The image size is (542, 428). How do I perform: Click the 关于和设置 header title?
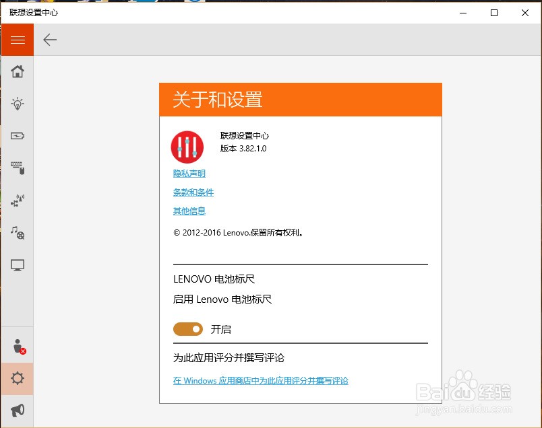tap(218, 100)
